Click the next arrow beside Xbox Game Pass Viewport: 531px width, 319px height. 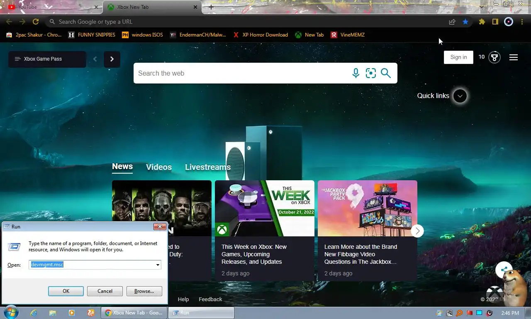click(x=112, y=59)
